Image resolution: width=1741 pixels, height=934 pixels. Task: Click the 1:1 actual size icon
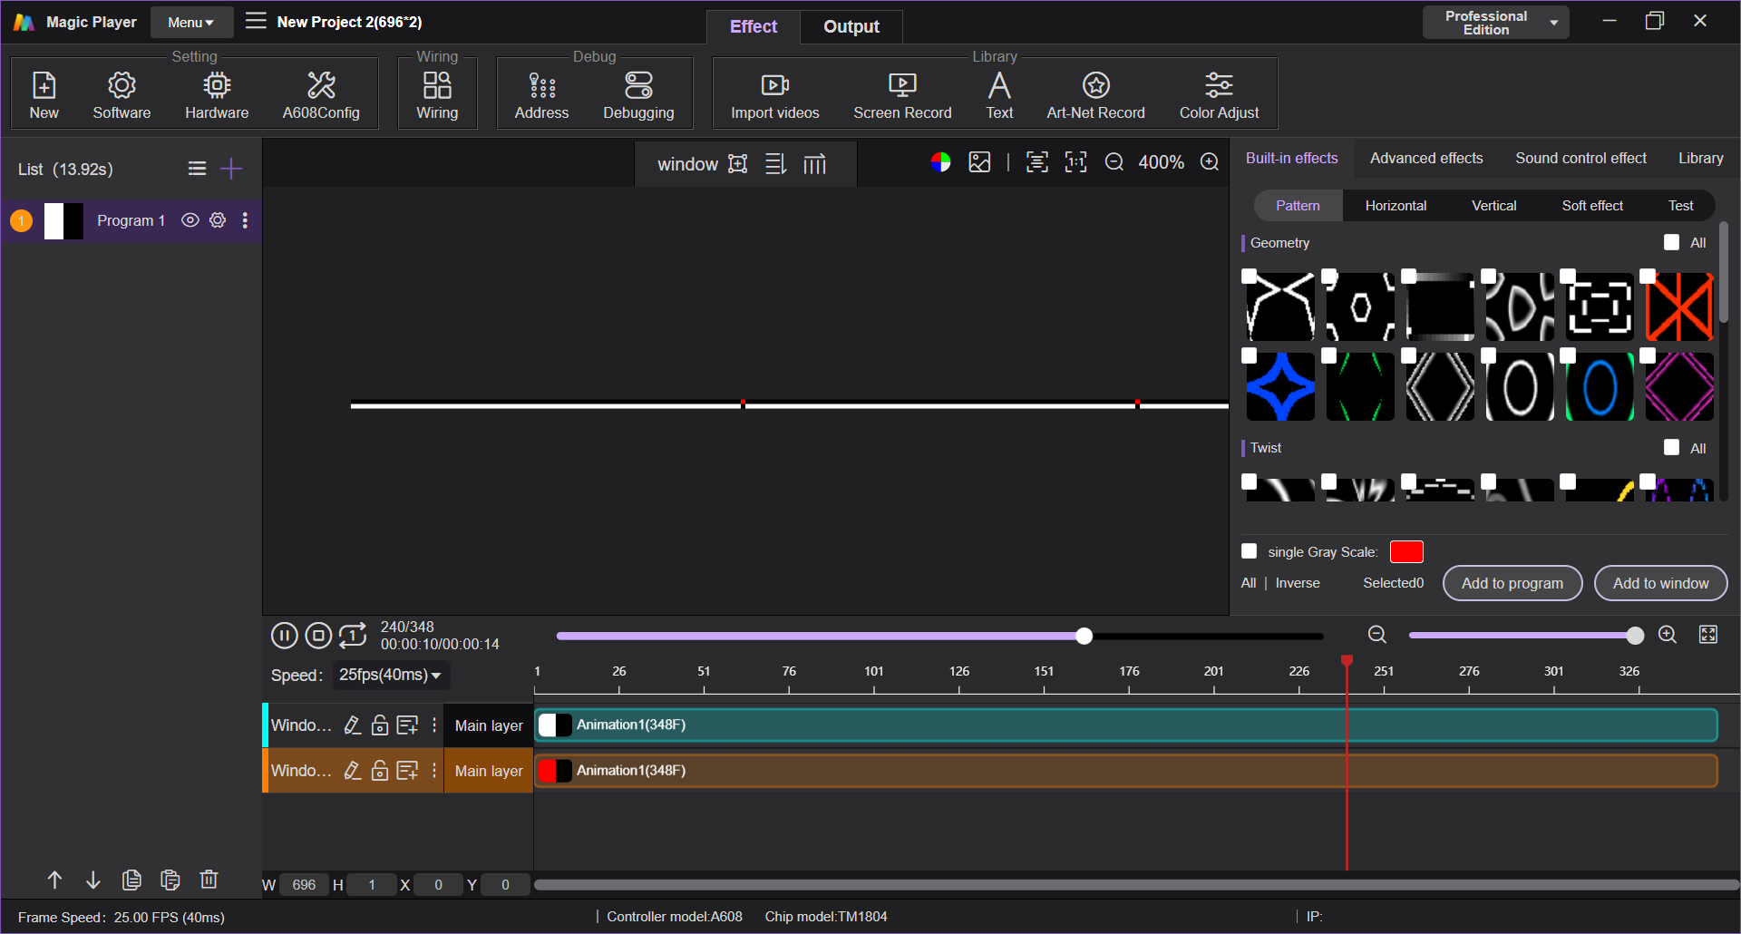(1075, 162)
